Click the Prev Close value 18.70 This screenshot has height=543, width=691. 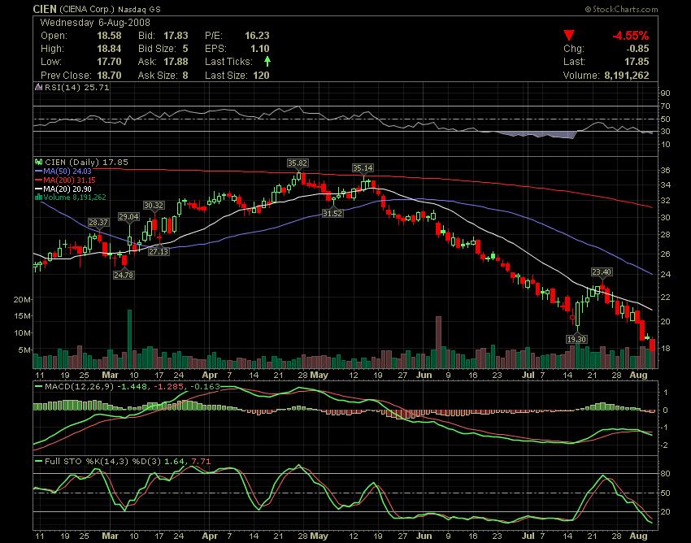[109, 75]
